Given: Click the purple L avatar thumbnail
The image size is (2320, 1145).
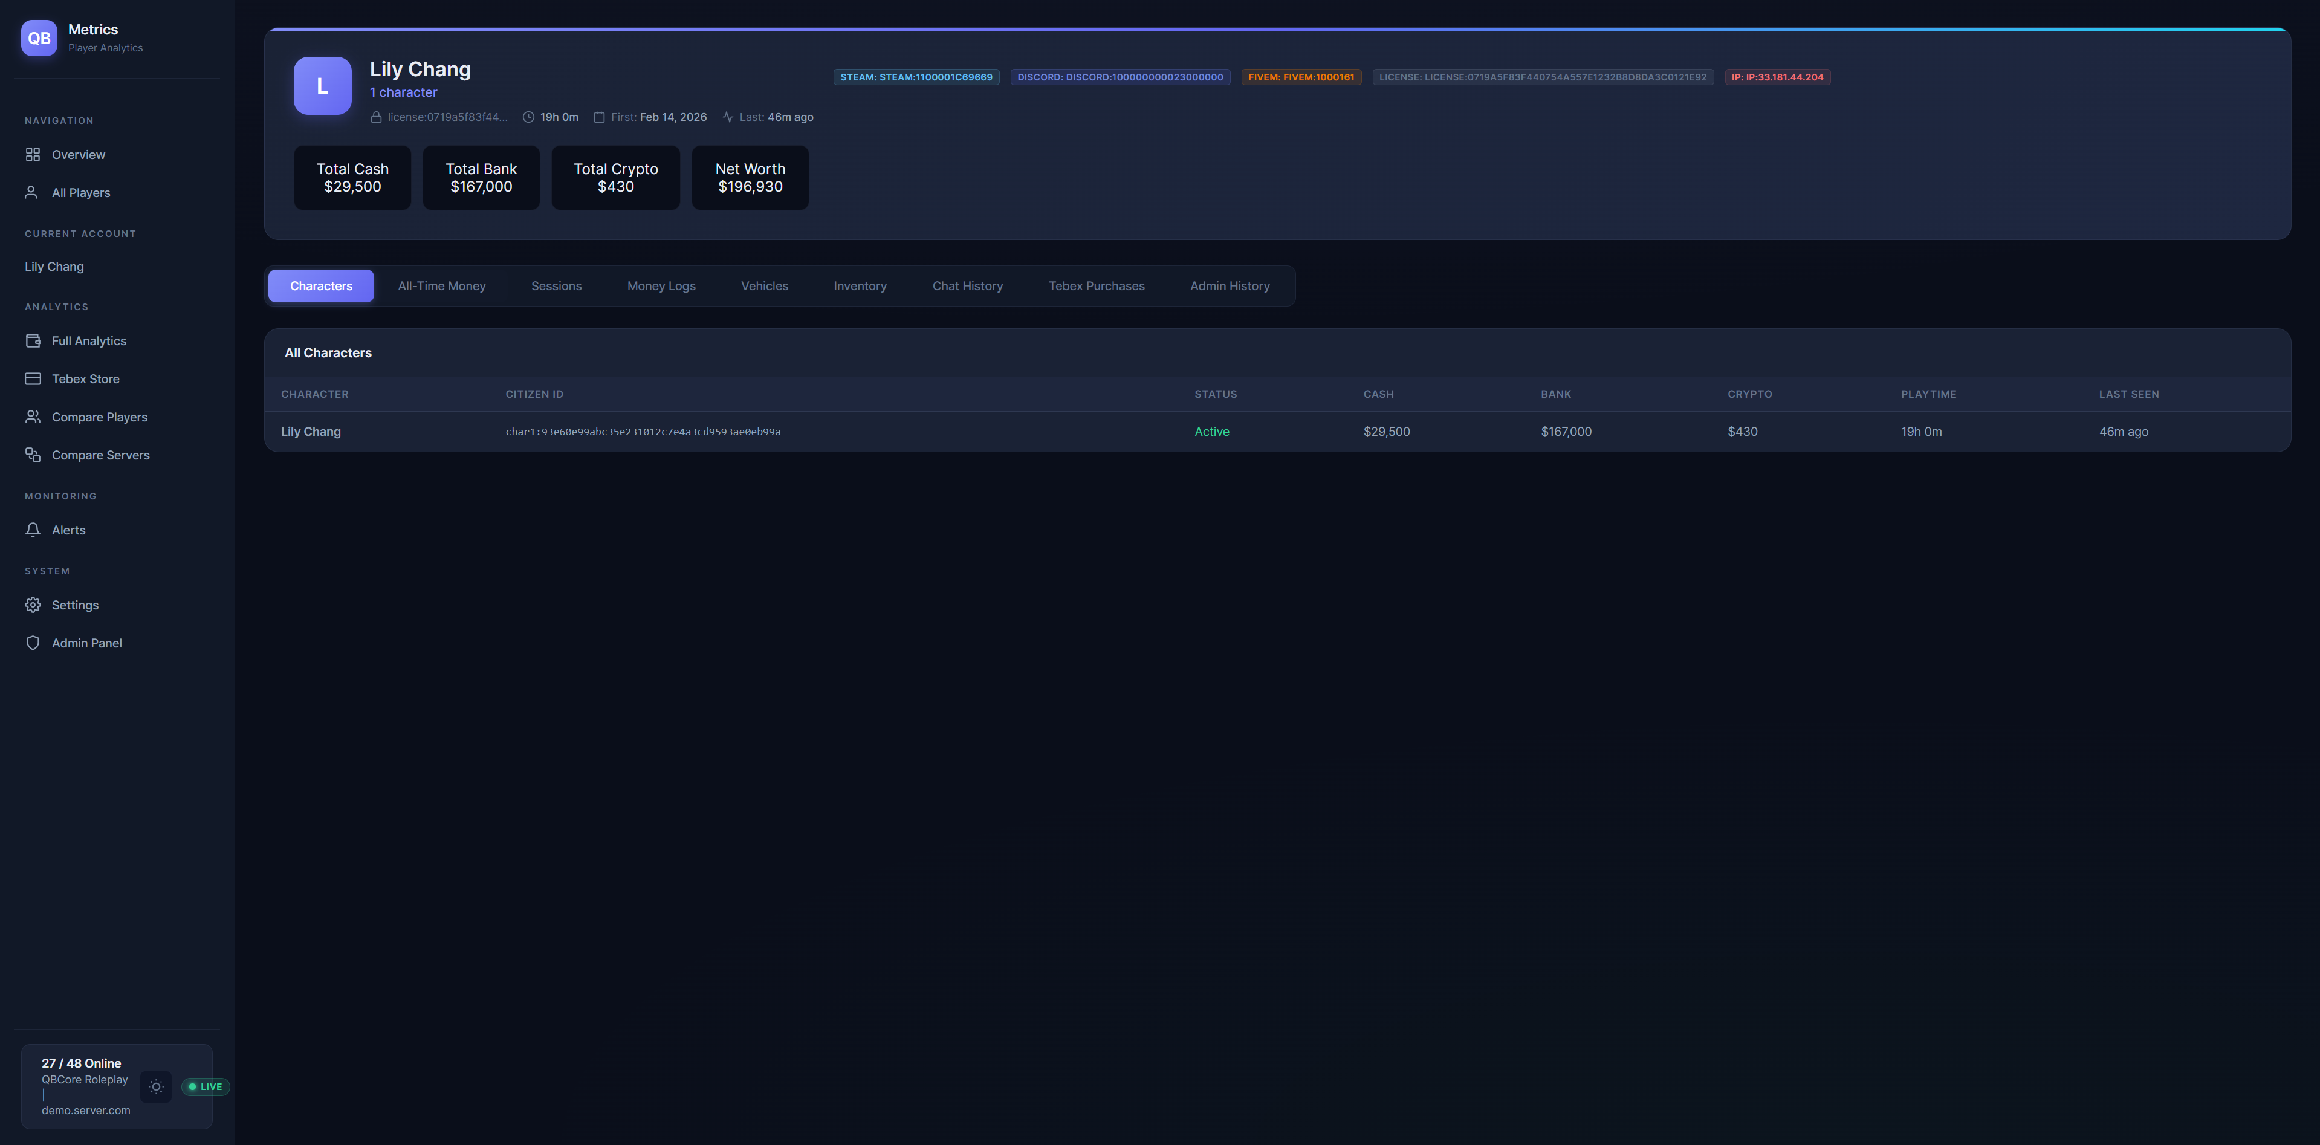Looking at the screenshot, I should tap(322, 86).
